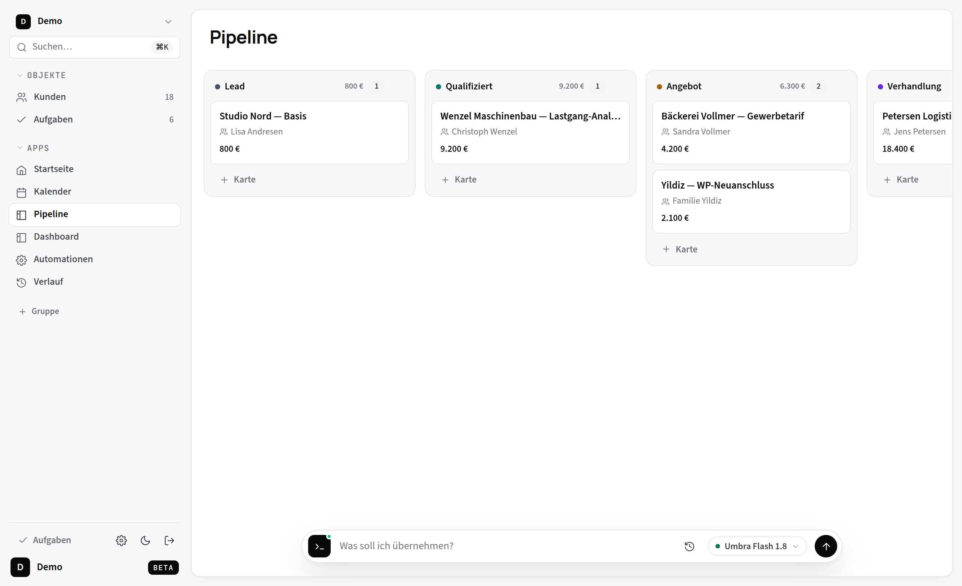Click the 'Was soll ich übernehmen?' prompt field
The width and height of the screenshot is (962, 586).
click(508, 546)
